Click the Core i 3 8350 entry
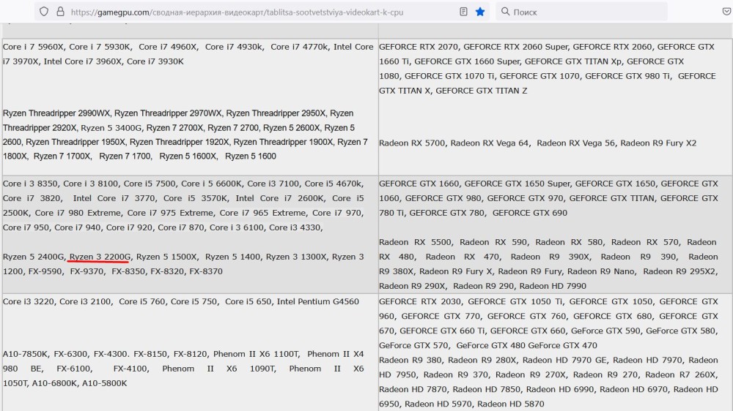This screenshot has width=733, height=411. [30, 184]
